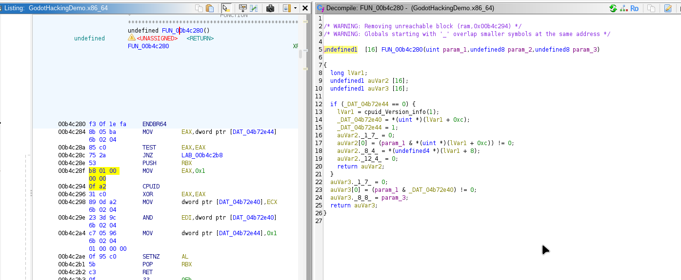This screenshot has height=280, width=681.
Task: Select the <UNASSIGNED> red label
Action: coord(157,38)
